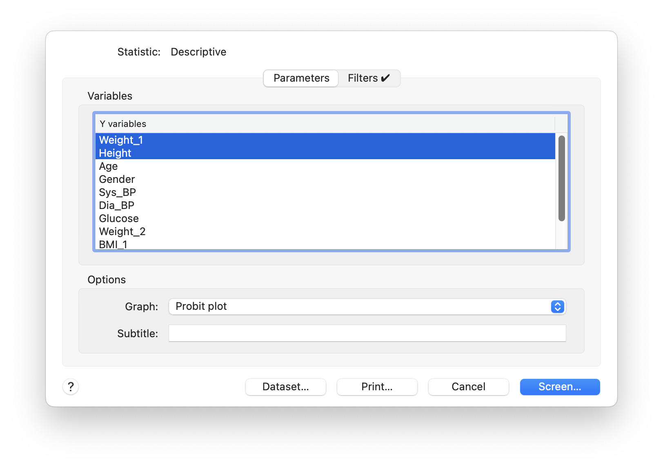This screenshot has height=467, width=663.
Task: Click the Screen button
Action: pos(560,387)
